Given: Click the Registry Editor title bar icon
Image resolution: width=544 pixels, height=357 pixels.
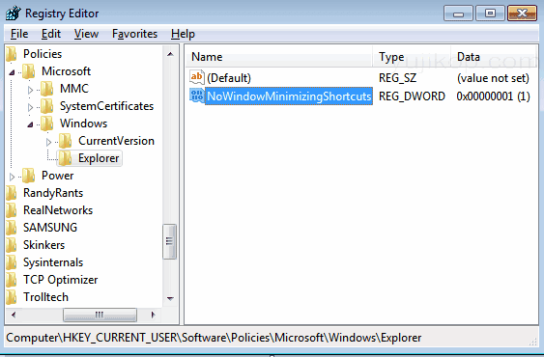Looking at the screenshot, I should 14,14.
